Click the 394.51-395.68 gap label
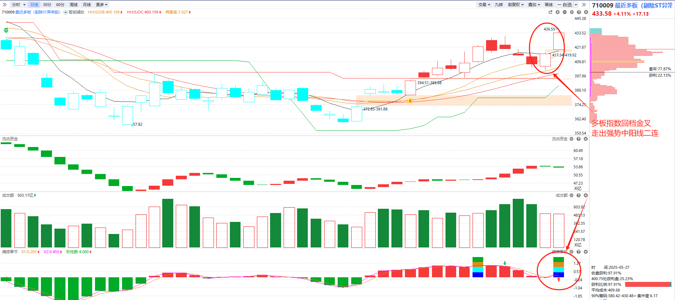The height and width of the screenshot is (300, 675). [429, 83]
